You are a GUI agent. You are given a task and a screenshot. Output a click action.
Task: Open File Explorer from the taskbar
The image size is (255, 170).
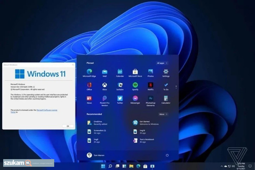coord(131,166)
